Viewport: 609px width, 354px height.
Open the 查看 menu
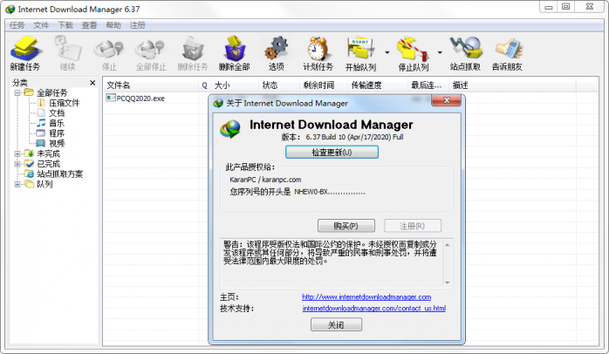point(89,25)
